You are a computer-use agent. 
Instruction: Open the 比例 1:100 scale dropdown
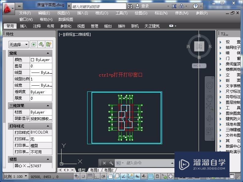[16, 177]
